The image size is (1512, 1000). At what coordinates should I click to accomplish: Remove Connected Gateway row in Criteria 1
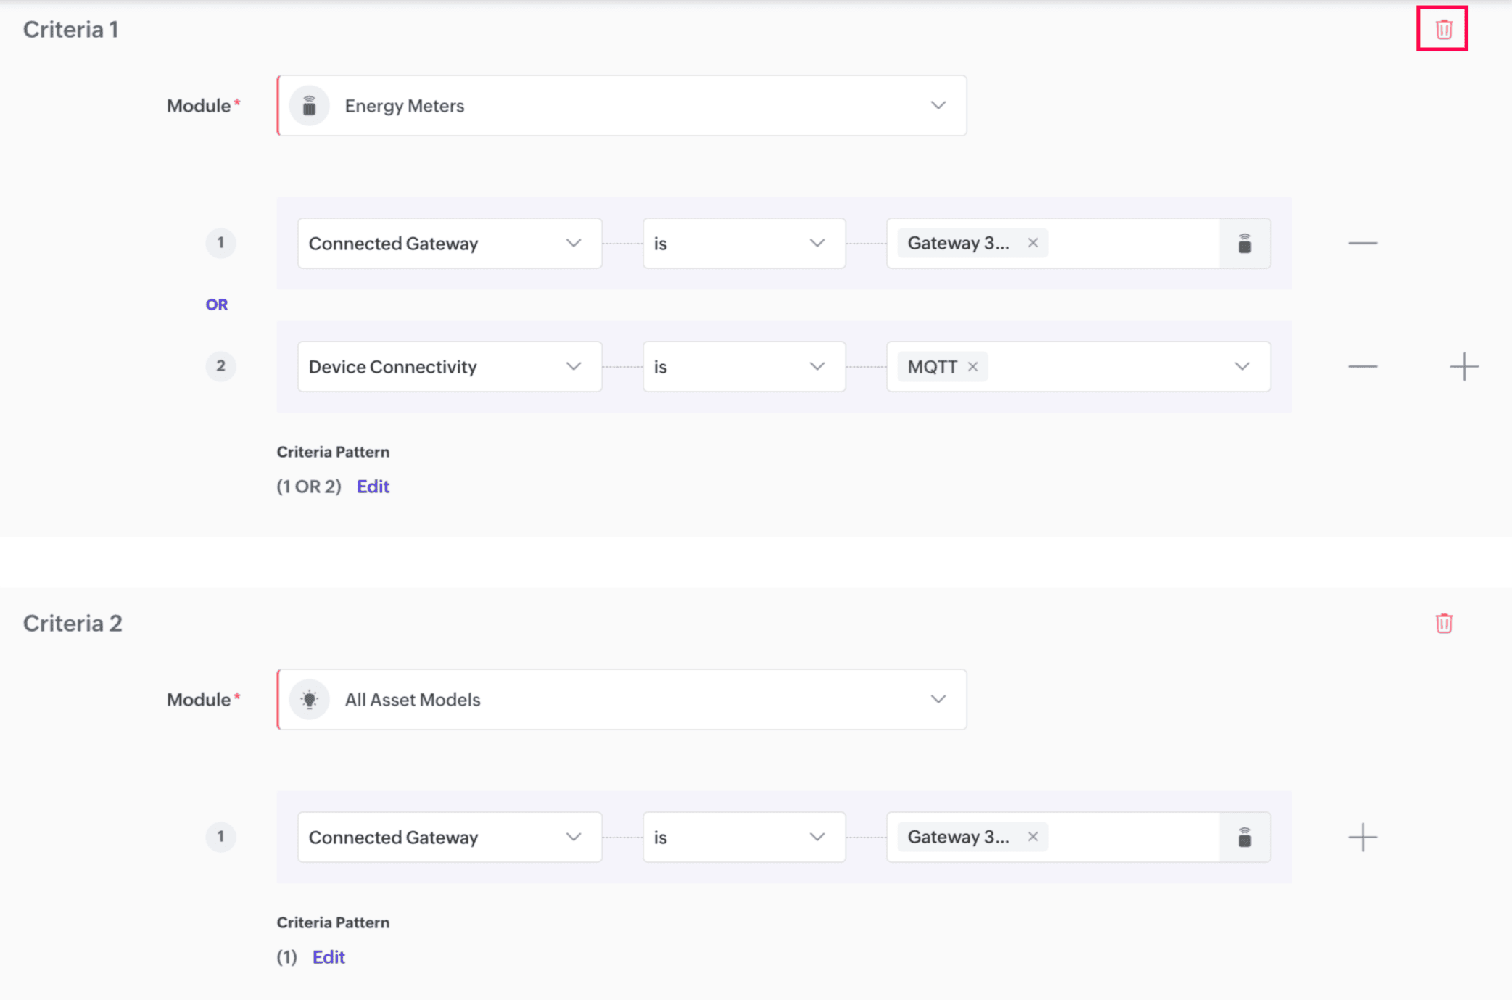point(1362,244)
